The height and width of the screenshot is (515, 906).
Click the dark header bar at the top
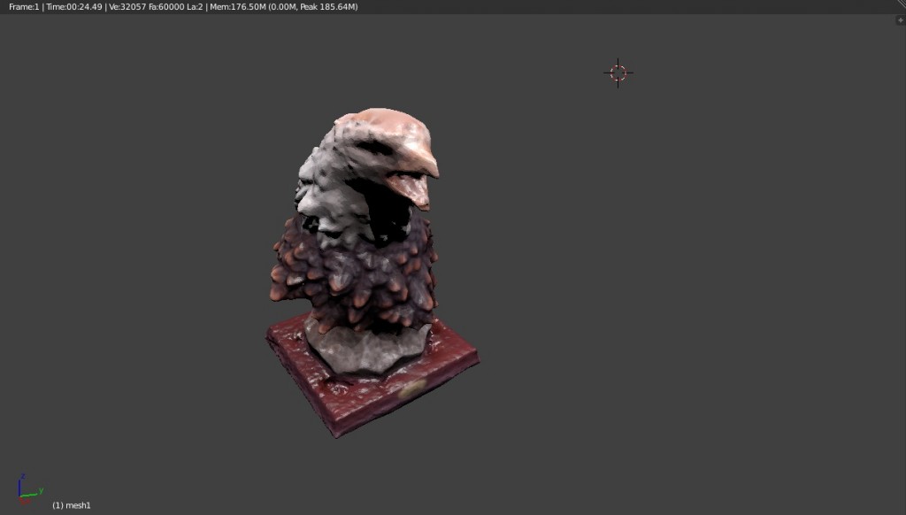tap(531, 6)
